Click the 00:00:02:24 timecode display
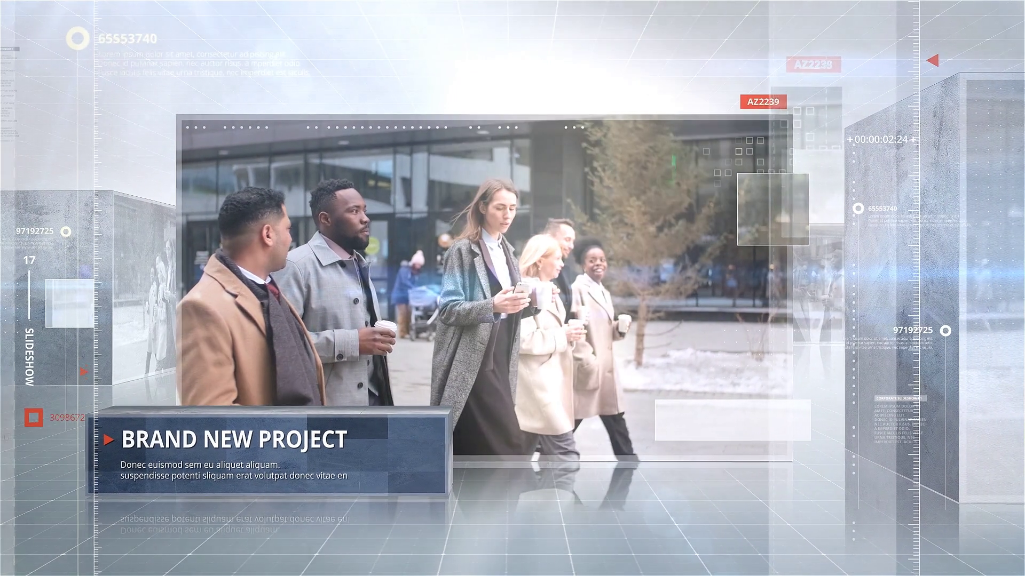Image resolution: width=1025 pixels, height=576 pixels. point(881,140)
